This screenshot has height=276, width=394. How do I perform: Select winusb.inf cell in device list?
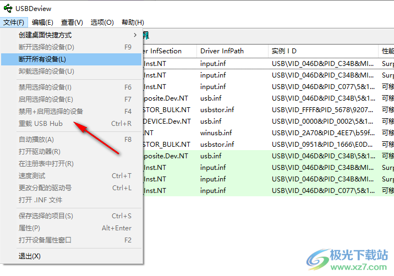coord(216,133)
